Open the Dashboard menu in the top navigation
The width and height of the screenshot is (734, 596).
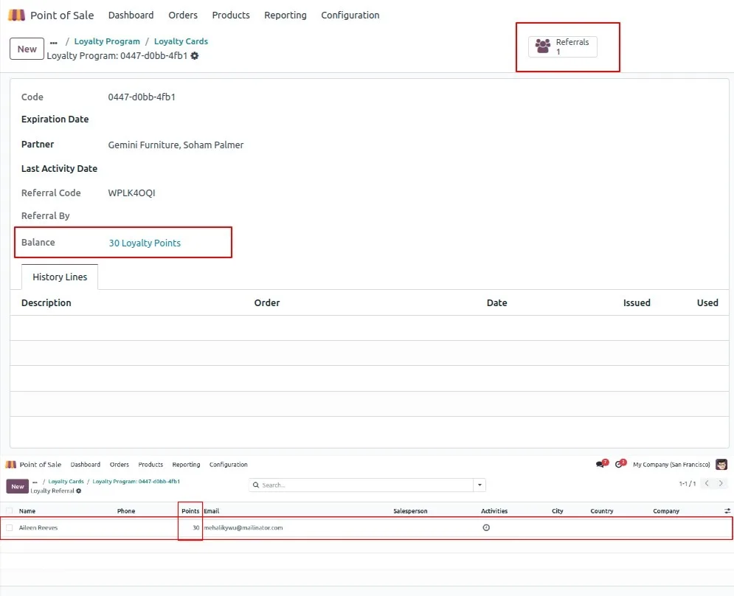click(131, 15)
